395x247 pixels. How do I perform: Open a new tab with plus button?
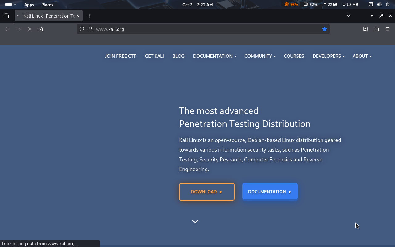click(89, 16)
